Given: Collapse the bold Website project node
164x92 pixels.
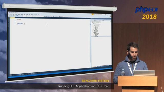Looking at the screenshot, I should [92, 33].
